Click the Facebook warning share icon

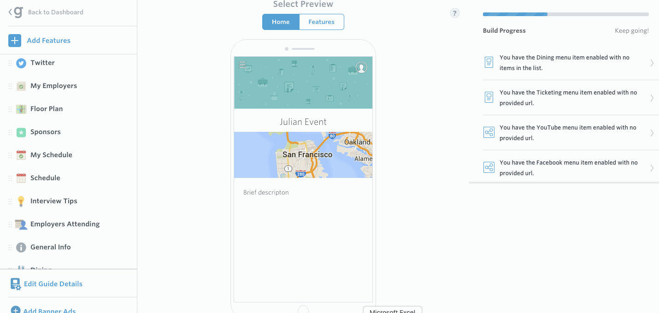pyautogui.click(x=489, y=167)
